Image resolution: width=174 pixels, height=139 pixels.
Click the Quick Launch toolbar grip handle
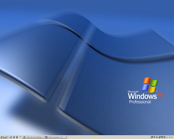tap(9, 137)
